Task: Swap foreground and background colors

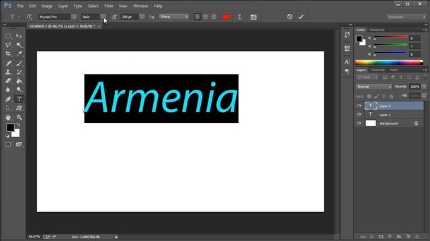Action: (x=18, y=125)
